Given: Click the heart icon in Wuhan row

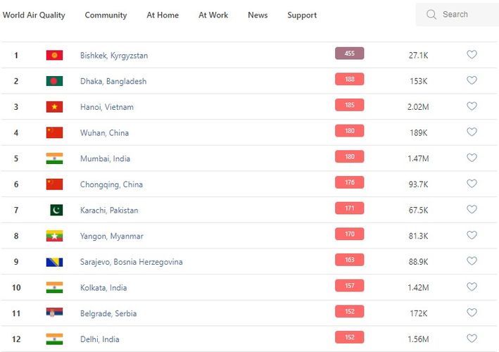Looking at the screenshot, I should pyautogui.click(x=472, y=132).
